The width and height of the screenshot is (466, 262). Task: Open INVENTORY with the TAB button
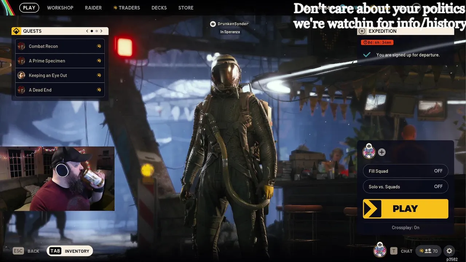[x=70, y=251]
